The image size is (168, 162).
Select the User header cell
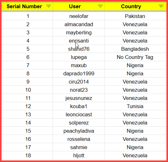point(79,6)
